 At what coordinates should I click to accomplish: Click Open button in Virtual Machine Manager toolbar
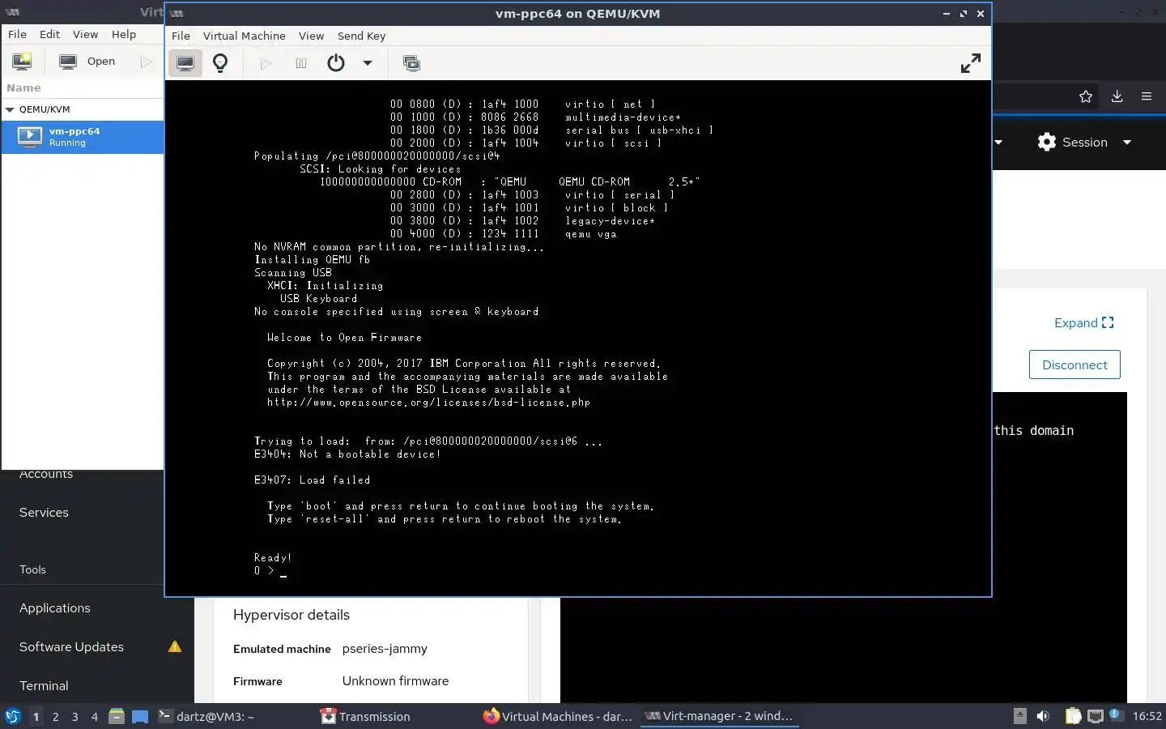87,61
